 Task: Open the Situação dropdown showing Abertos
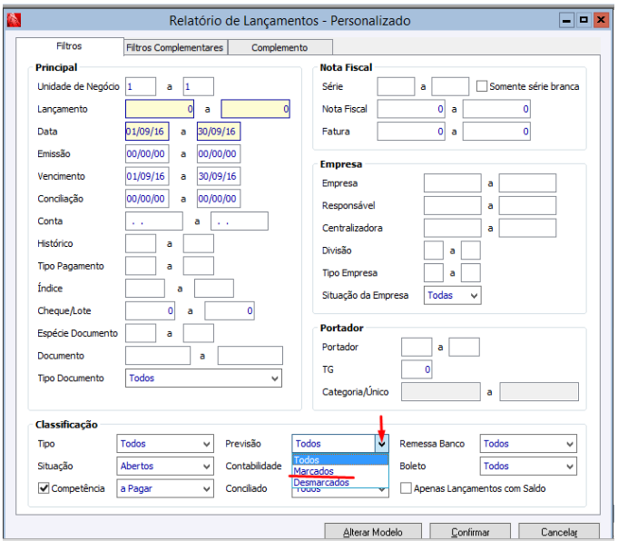click(x=165, y=466)
